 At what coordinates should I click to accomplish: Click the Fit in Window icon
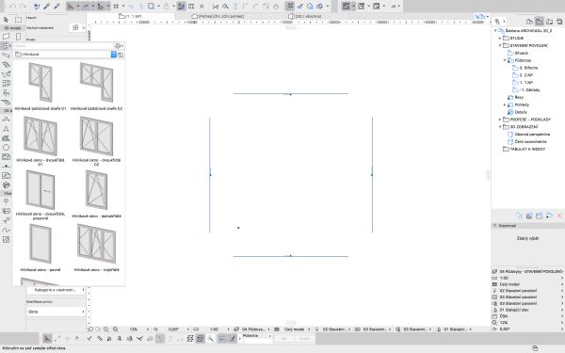tap(115, 329)
